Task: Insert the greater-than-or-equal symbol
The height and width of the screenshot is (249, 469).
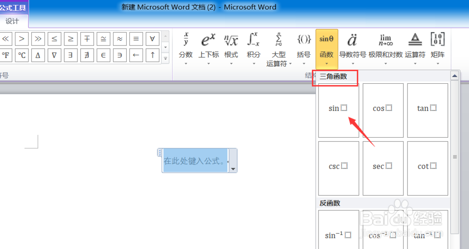Action: 71,39
